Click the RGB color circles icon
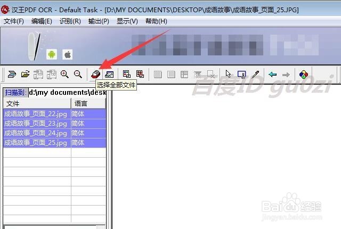 click(x=304, y=75)
